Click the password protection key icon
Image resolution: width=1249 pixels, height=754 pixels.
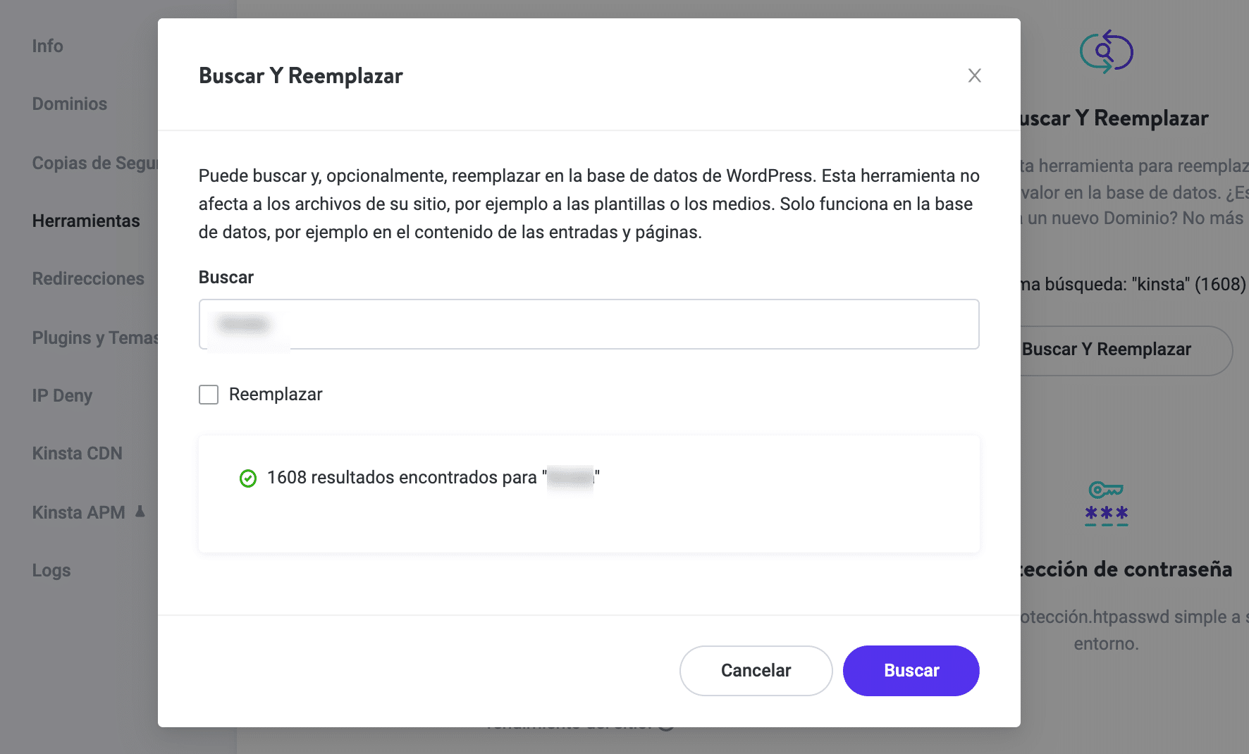(1106, 503)
